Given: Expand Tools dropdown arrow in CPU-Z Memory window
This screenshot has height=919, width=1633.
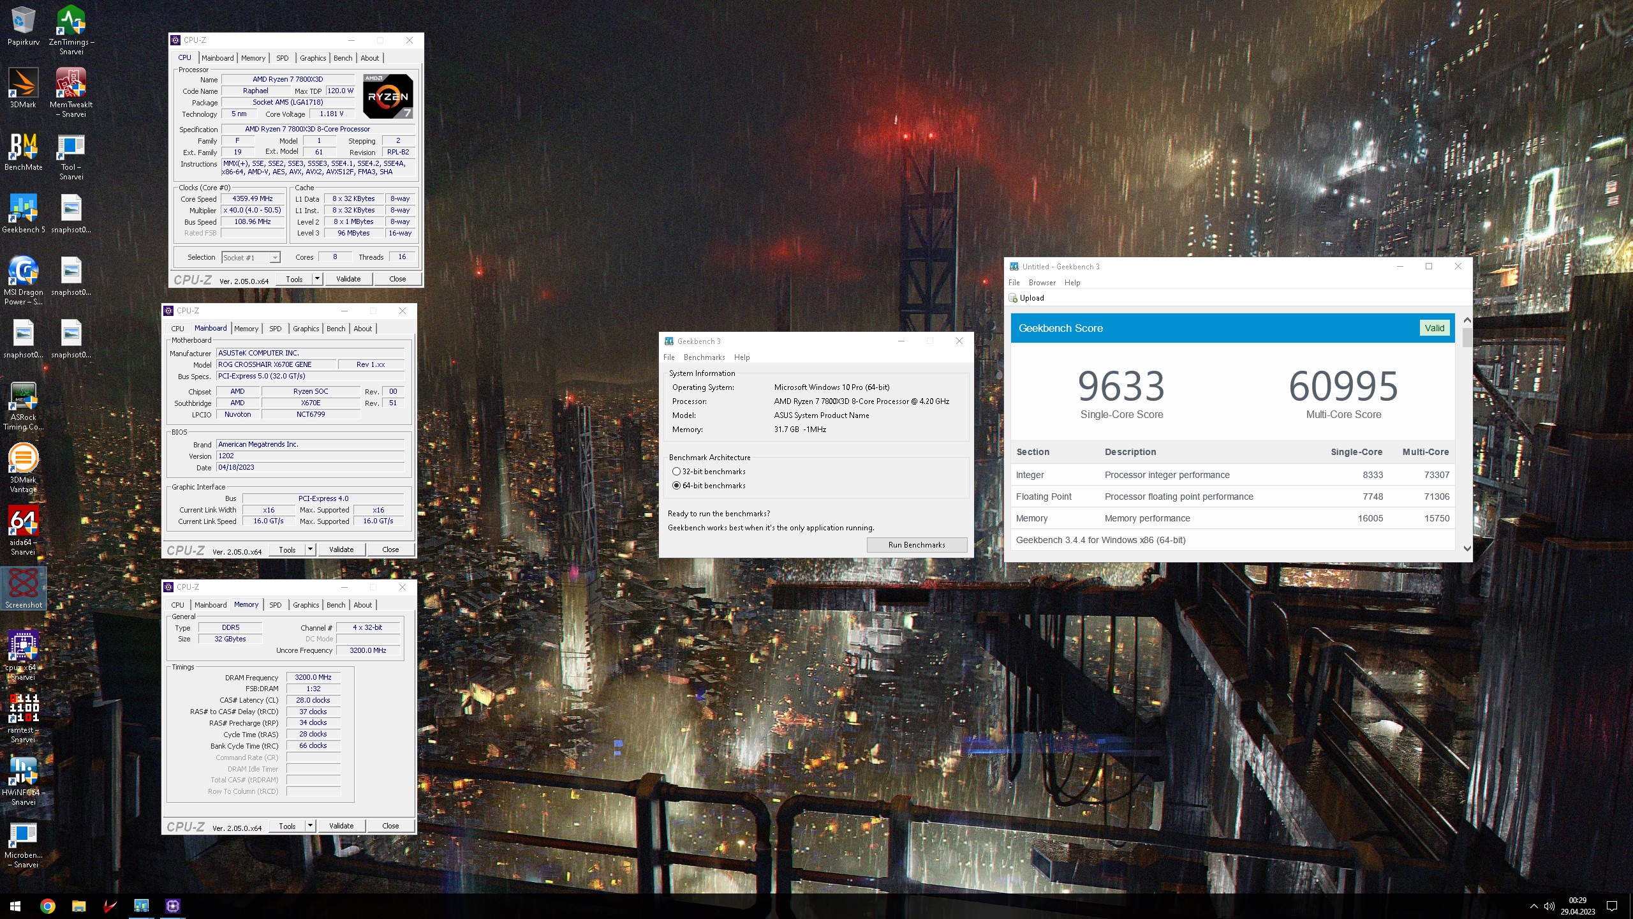Looking at the screenshot, I should pos(311,826).
